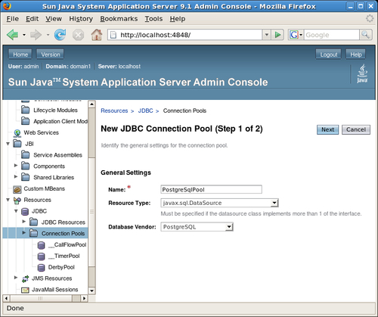Screen dimensions: 378x317
Task: Click the Service Assemblies folder icon
Action: 25,154
